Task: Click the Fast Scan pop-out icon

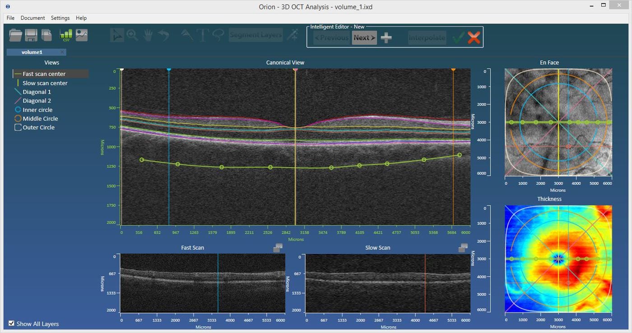Action: pyautogui.click(x=278, y=248)
